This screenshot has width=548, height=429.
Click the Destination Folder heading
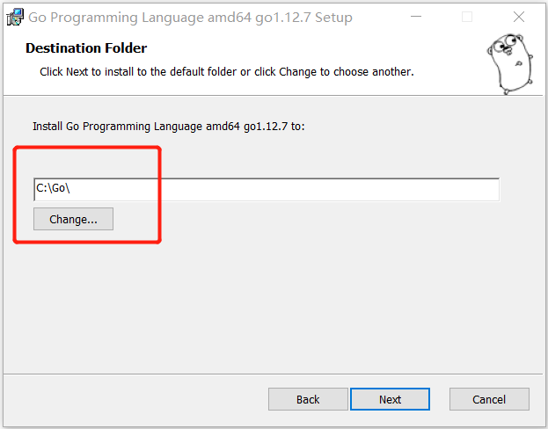click(86, 48)
